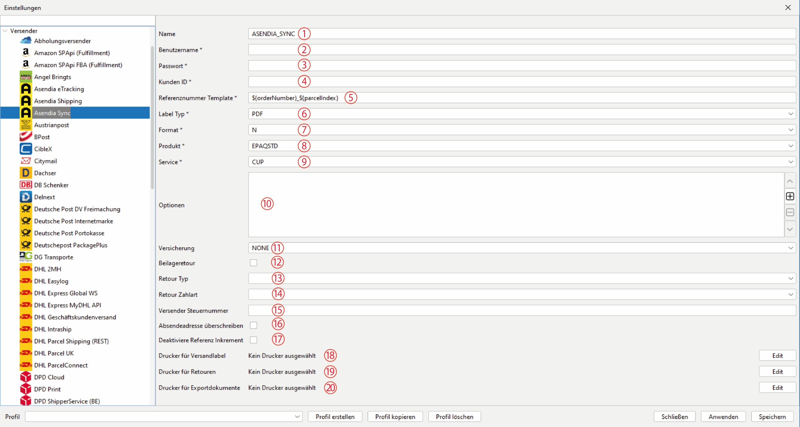Click the Anwenden button
Image resolution: width=800 pixels, height=427 pixels.
coord(723,416)
